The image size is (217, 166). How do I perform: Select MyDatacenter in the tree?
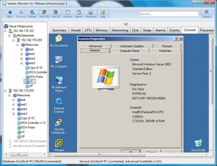pos(24,35)
